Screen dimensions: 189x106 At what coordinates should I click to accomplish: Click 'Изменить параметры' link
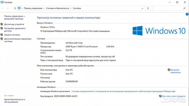click(175, 71)
